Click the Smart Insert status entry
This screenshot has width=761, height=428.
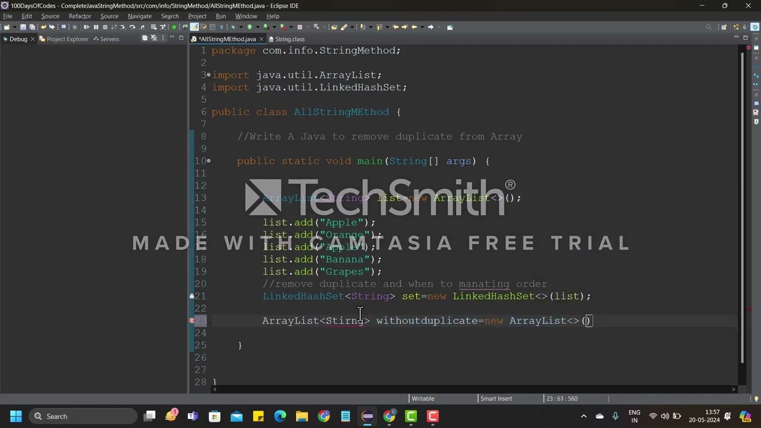tap(496, 398)
